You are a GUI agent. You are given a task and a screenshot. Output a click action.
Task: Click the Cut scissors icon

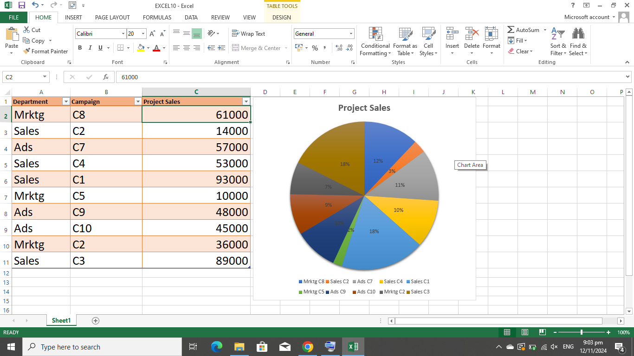coord(26,30)
